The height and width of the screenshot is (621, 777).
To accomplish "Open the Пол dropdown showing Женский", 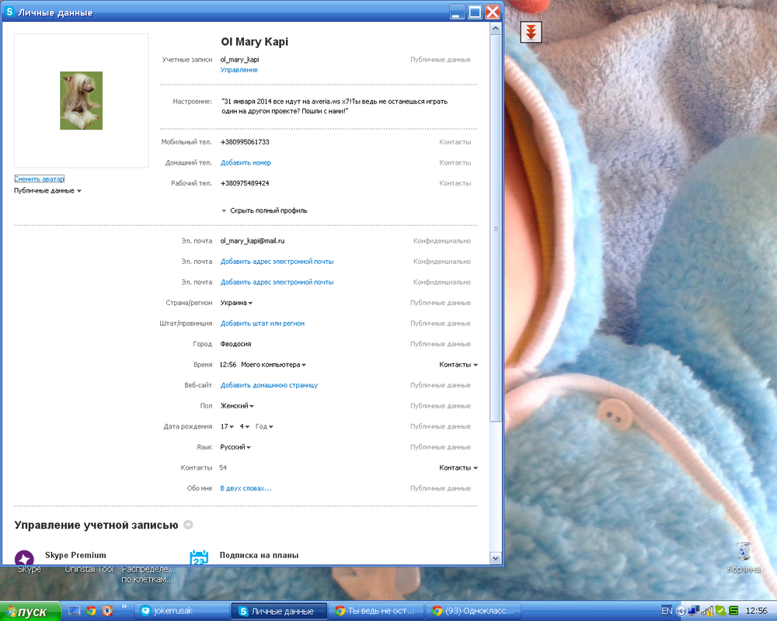I will [x=237, y=406].
